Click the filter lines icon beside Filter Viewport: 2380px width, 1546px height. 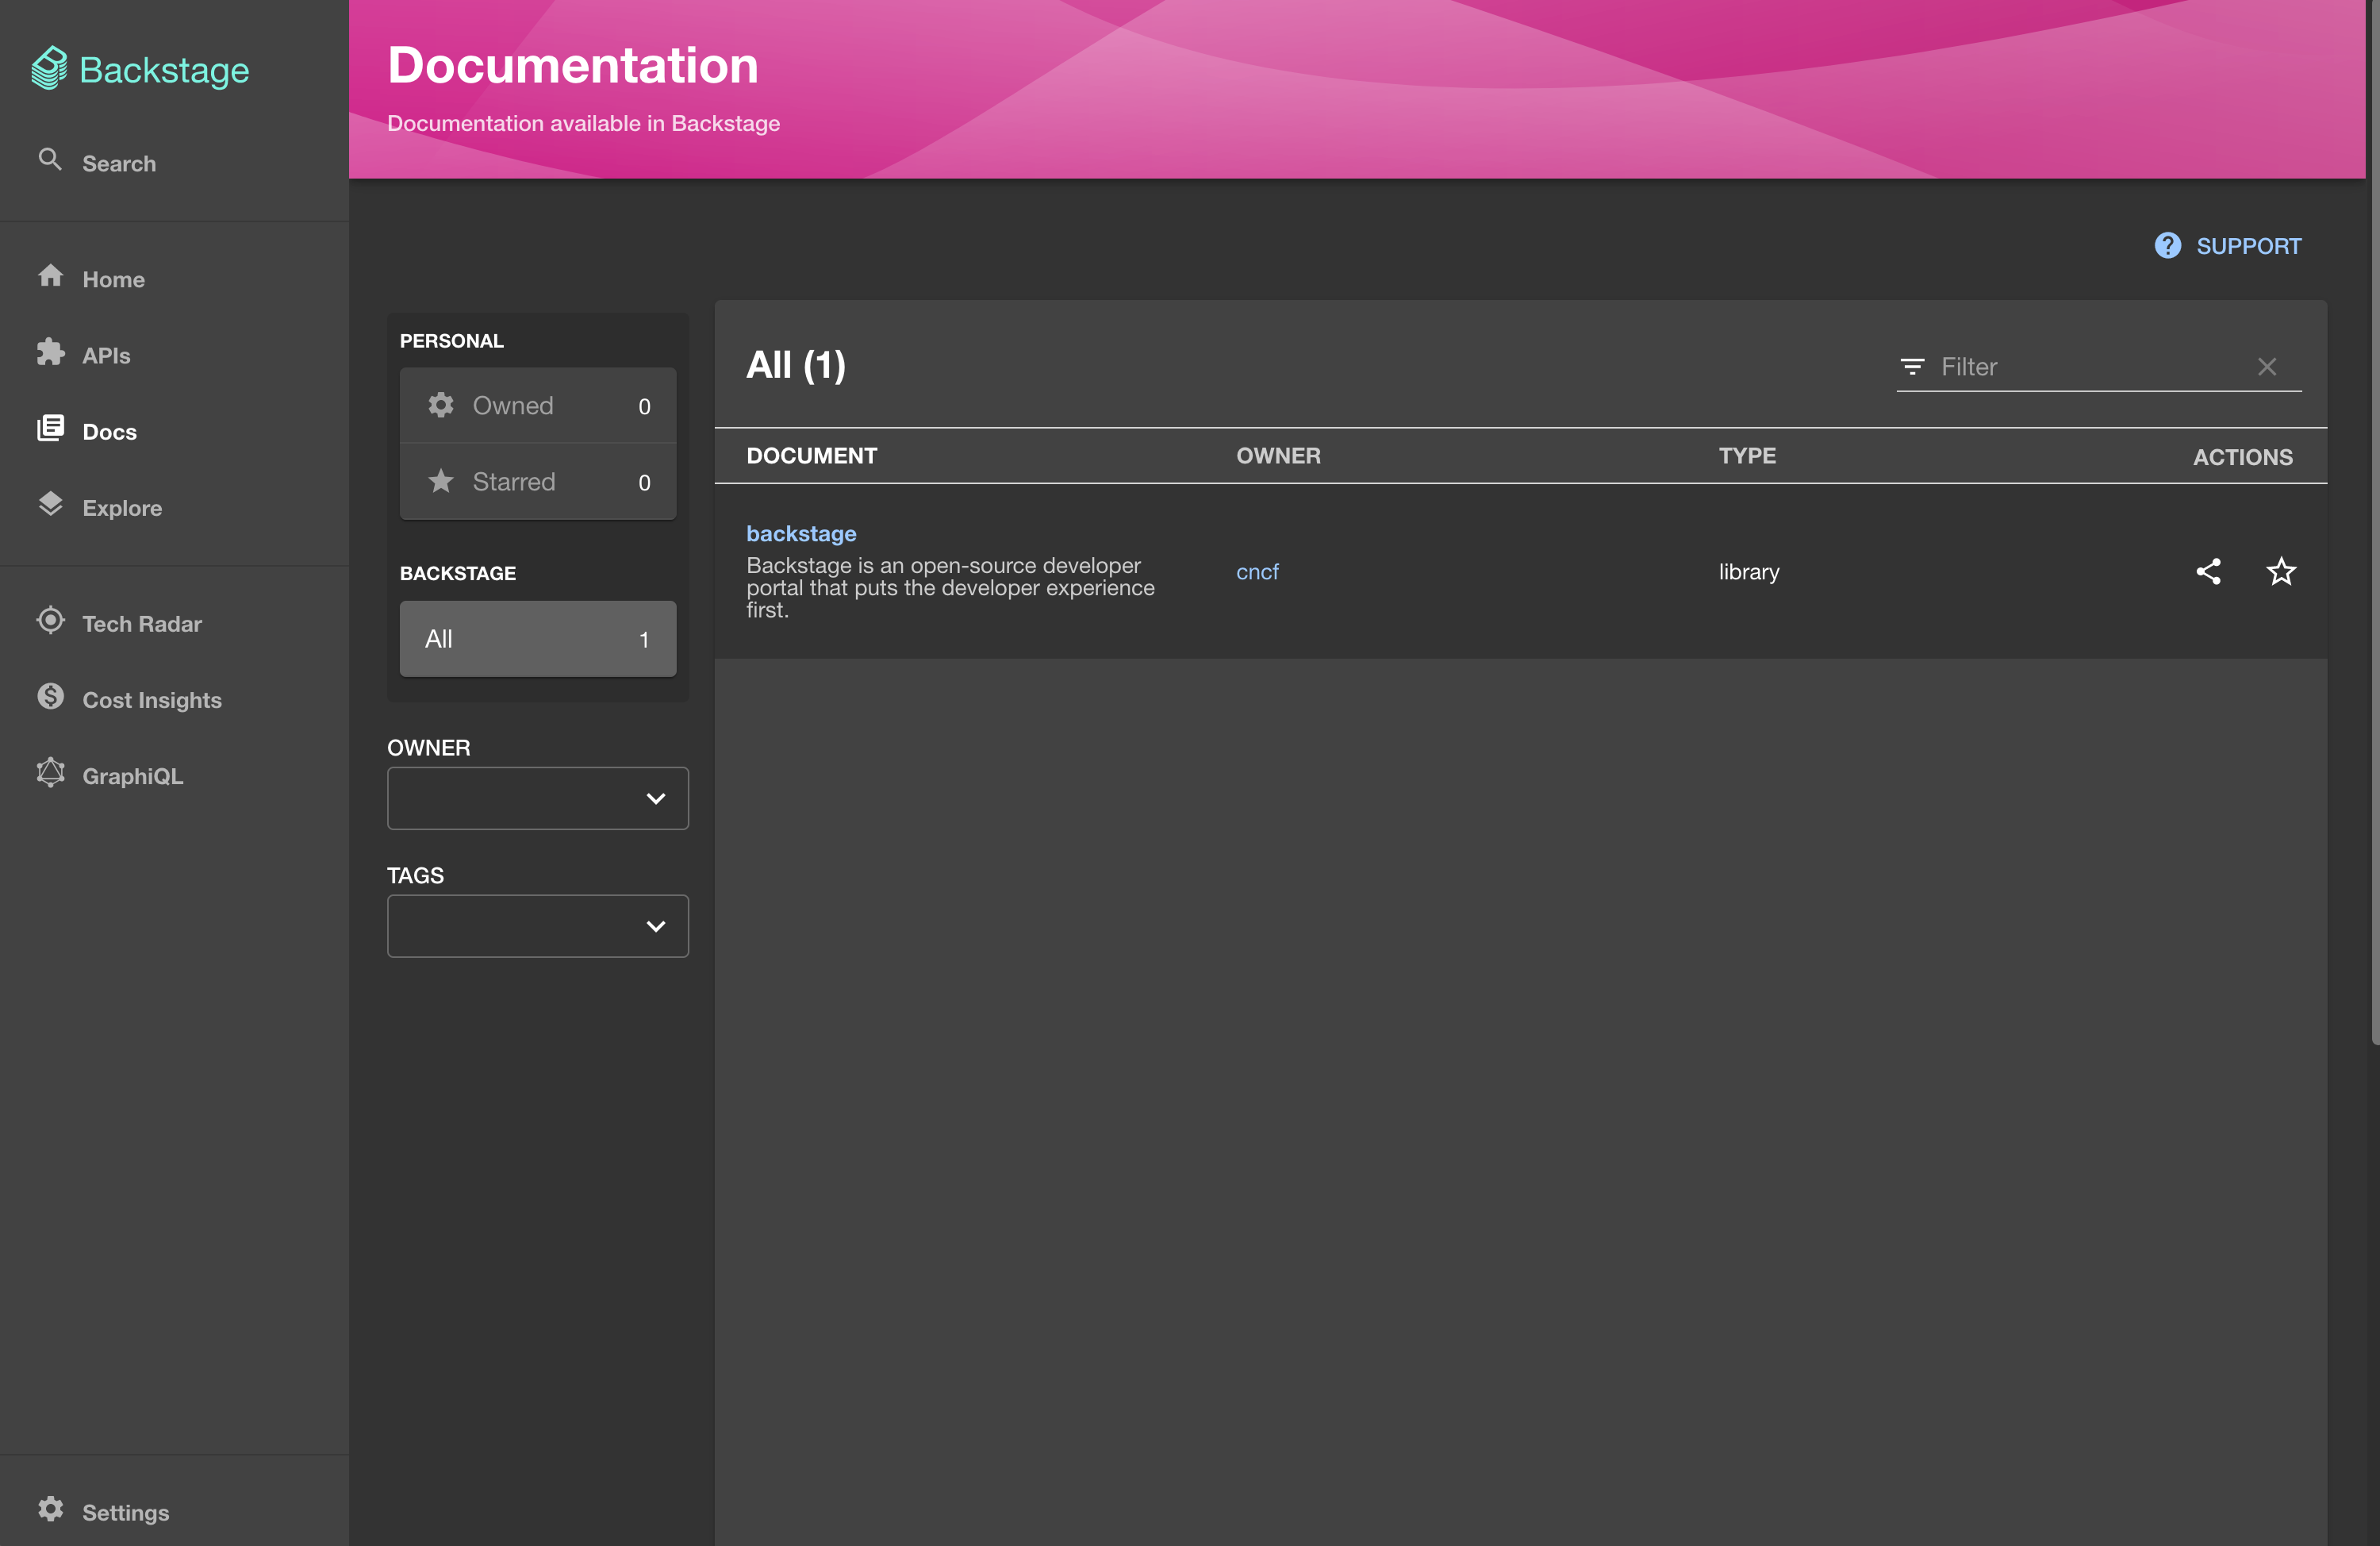[x=1912, y=367]
